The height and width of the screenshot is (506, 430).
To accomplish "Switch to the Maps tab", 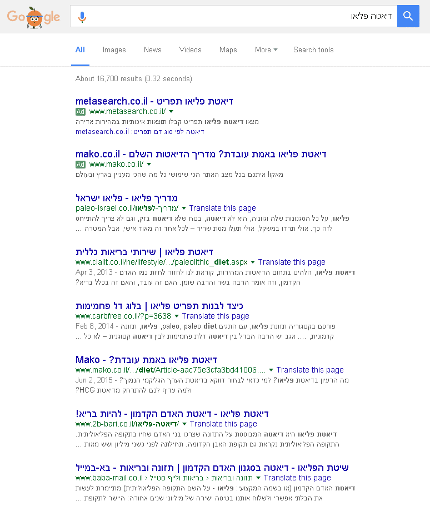I will (228, 49).
